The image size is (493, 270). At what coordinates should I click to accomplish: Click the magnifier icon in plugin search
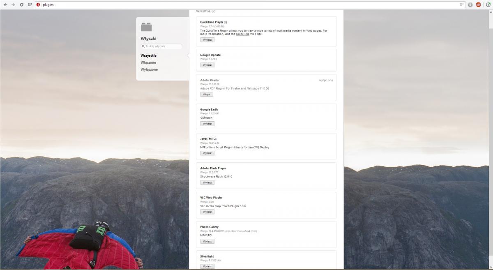[143, 46]
